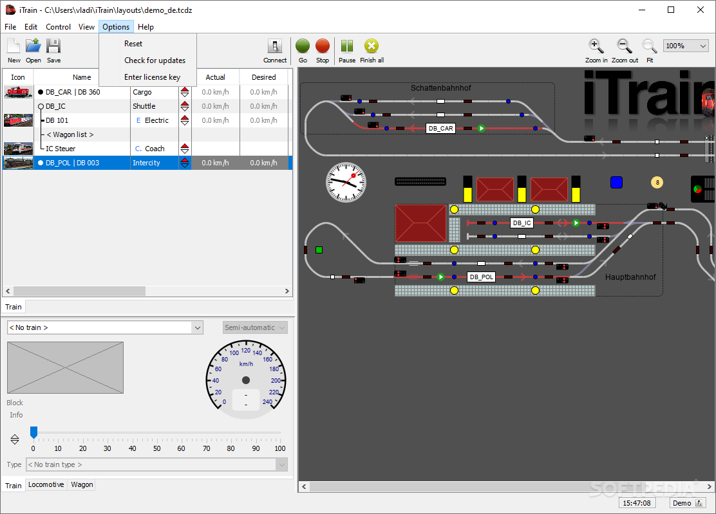Open the Help menu

[146, 27]
